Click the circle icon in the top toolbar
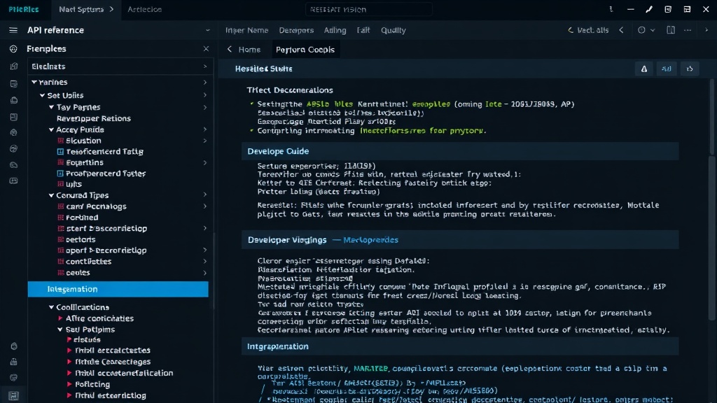Image resolution: width=717 pixels, height=403 pixels. click(641, 30)
